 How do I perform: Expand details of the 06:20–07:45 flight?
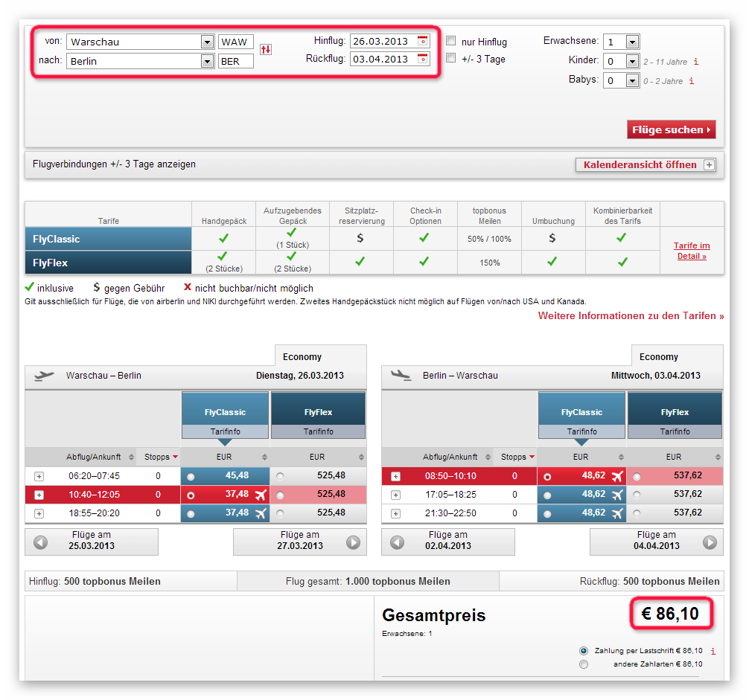coord(39,476)
